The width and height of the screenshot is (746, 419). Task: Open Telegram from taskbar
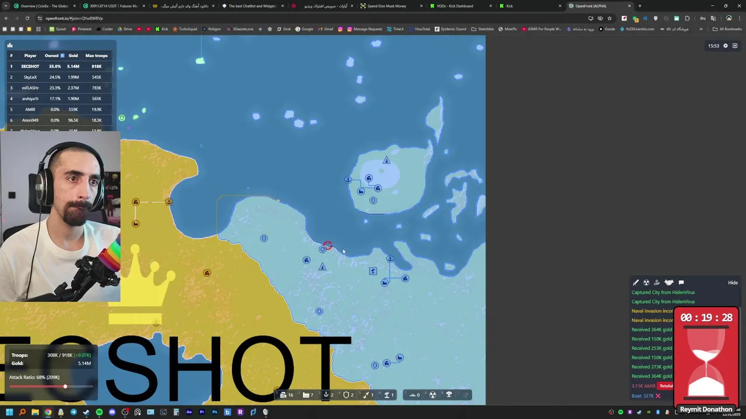(x=73, y=413)
